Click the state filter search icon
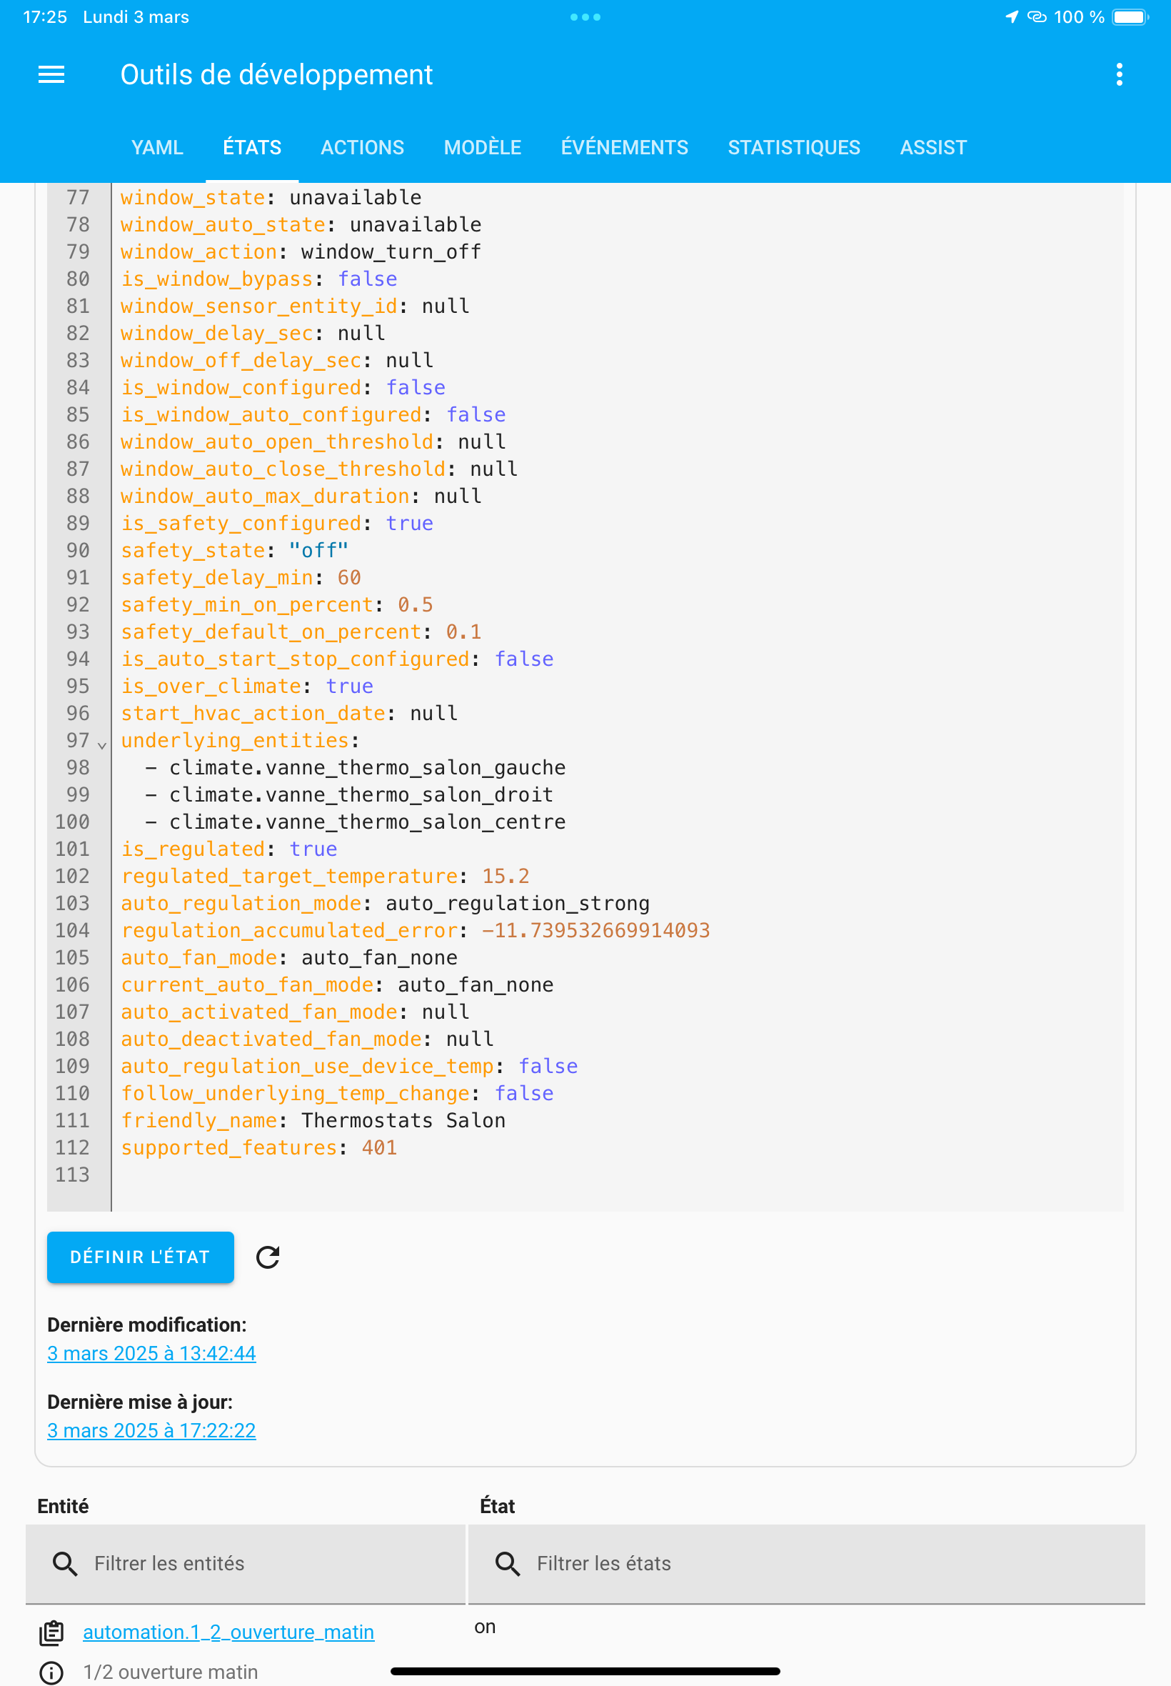Image resolution: width=1171 pixels, height=1686 pixels. click(507, 1563)
